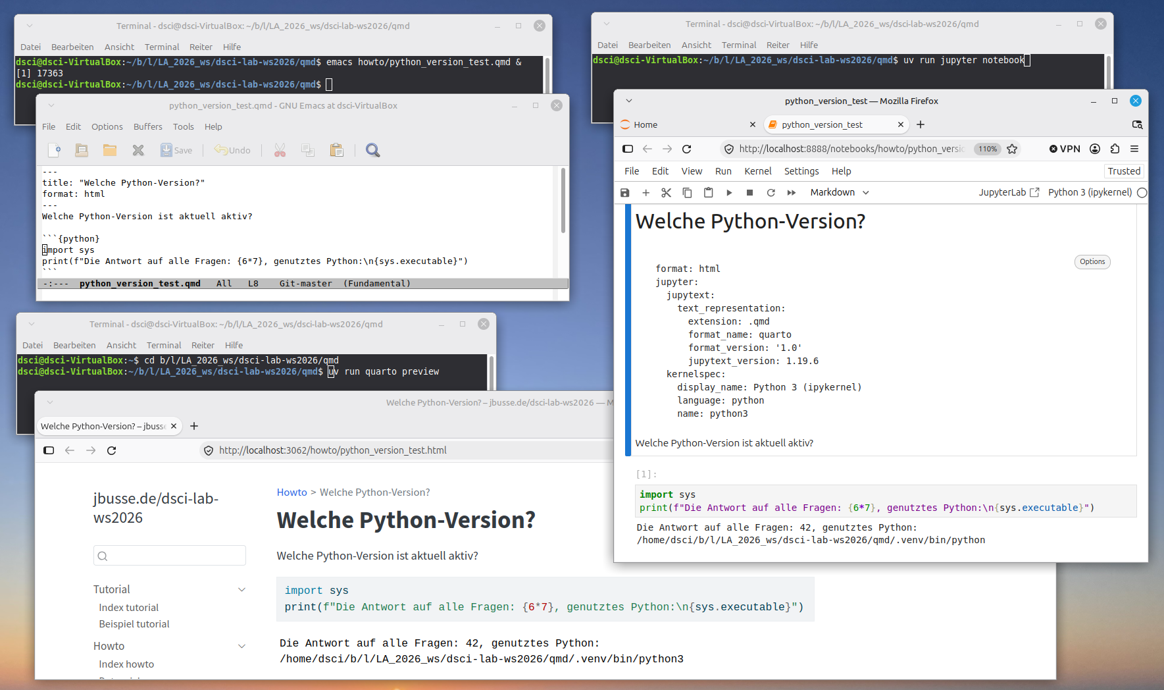Click the Trusted notebook button
This screenshot has height=690, width=1164.
(1124, 171)
